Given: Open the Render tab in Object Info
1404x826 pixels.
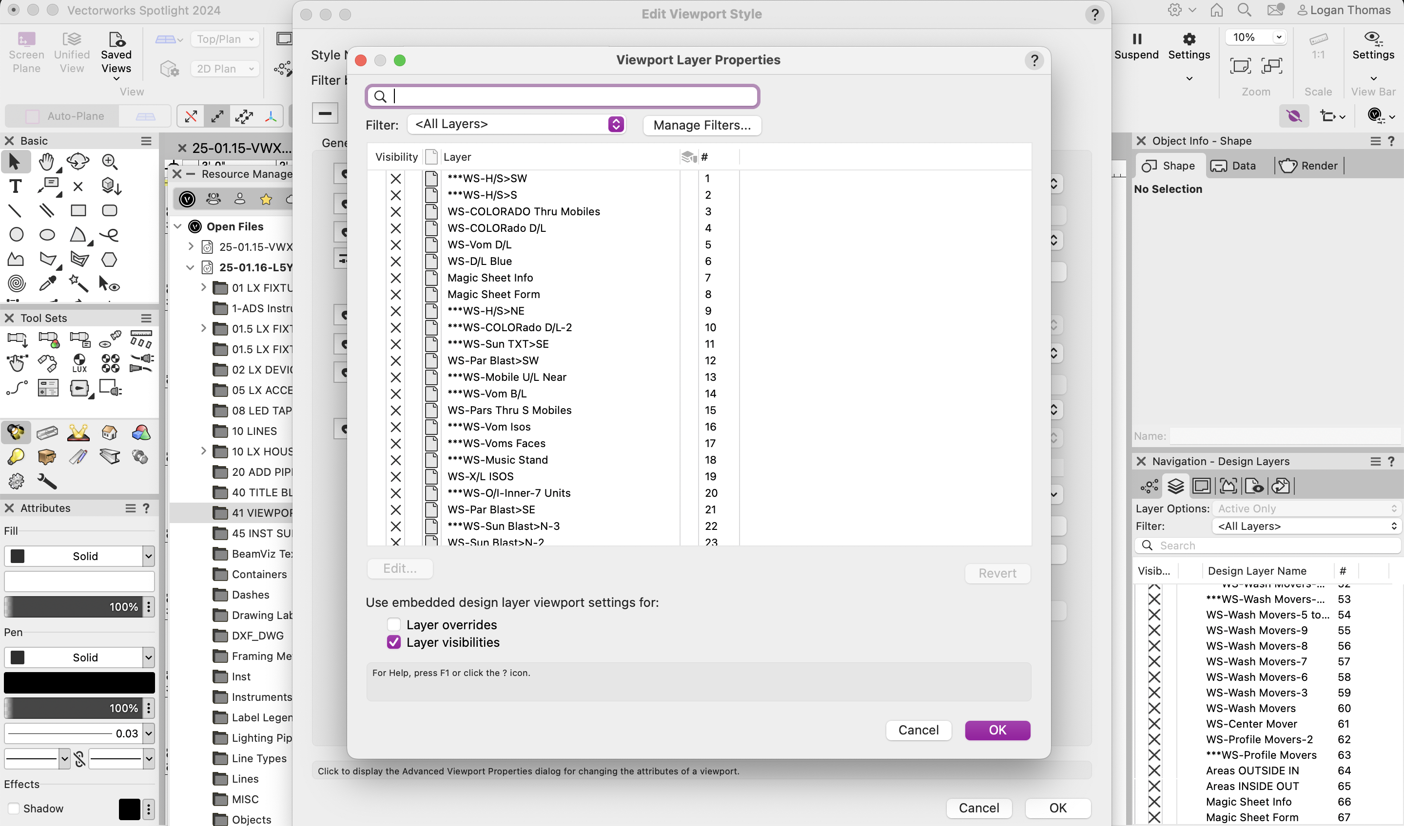Looking at the screenshot, I should (1309, 165).
